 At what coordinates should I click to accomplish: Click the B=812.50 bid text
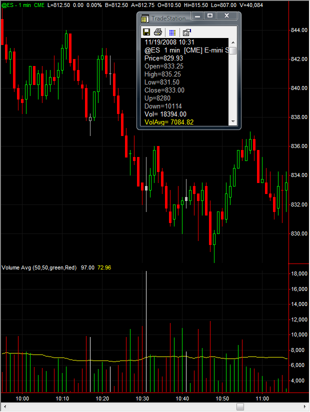116,5
